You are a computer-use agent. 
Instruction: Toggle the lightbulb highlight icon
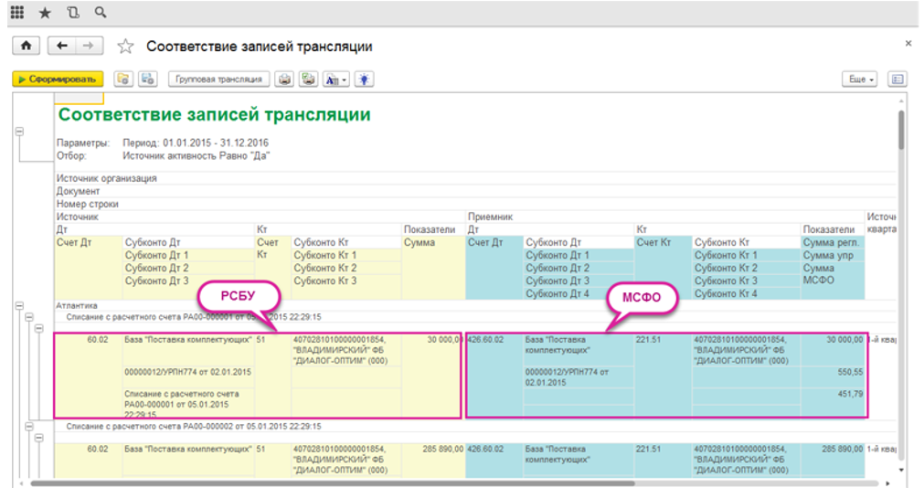pyautogui.click(x=364, y=79)
